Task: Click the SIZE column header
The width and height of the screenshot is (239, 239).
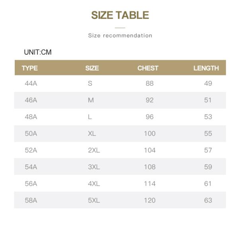Action: [92, 68]
